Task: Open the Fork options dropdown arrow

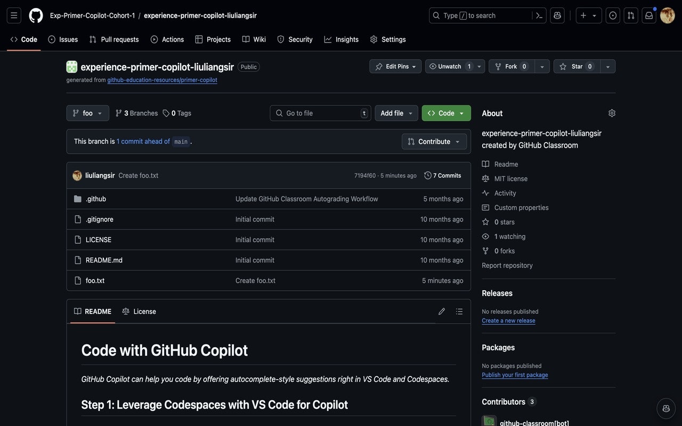Action: [x=542, y=67]
